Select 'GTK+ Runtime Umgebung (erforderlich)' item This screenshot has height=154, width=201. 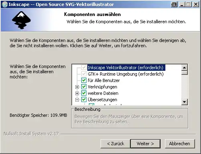[x=126, y=74]
